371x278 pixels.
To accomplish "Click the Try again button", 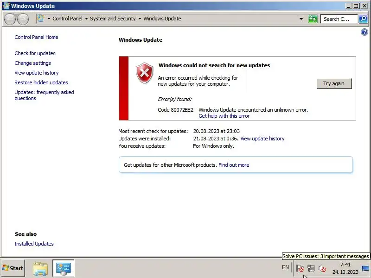I will pos(334,83).
